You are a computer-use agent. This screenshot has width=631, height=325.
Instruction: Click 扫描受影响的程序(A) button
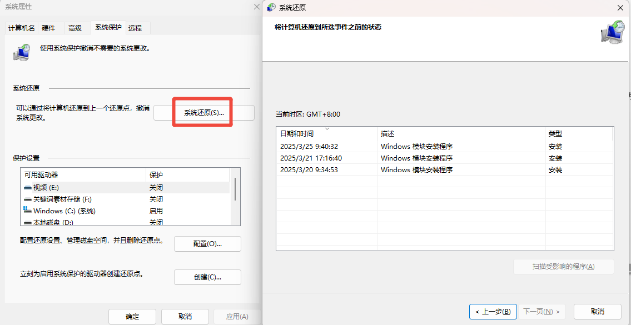pos(563,267)
